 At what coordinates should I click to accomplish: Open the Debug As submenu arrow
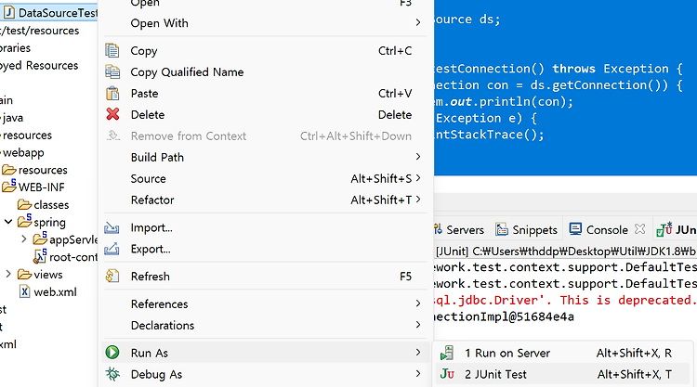[x=418, y=374]
